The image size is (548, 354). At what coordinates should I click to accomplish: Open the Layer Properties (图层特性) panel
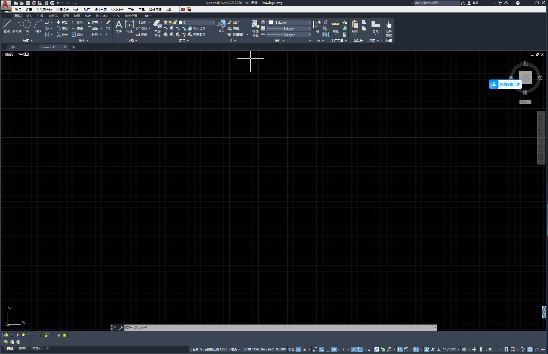click(x=157, y=28)
